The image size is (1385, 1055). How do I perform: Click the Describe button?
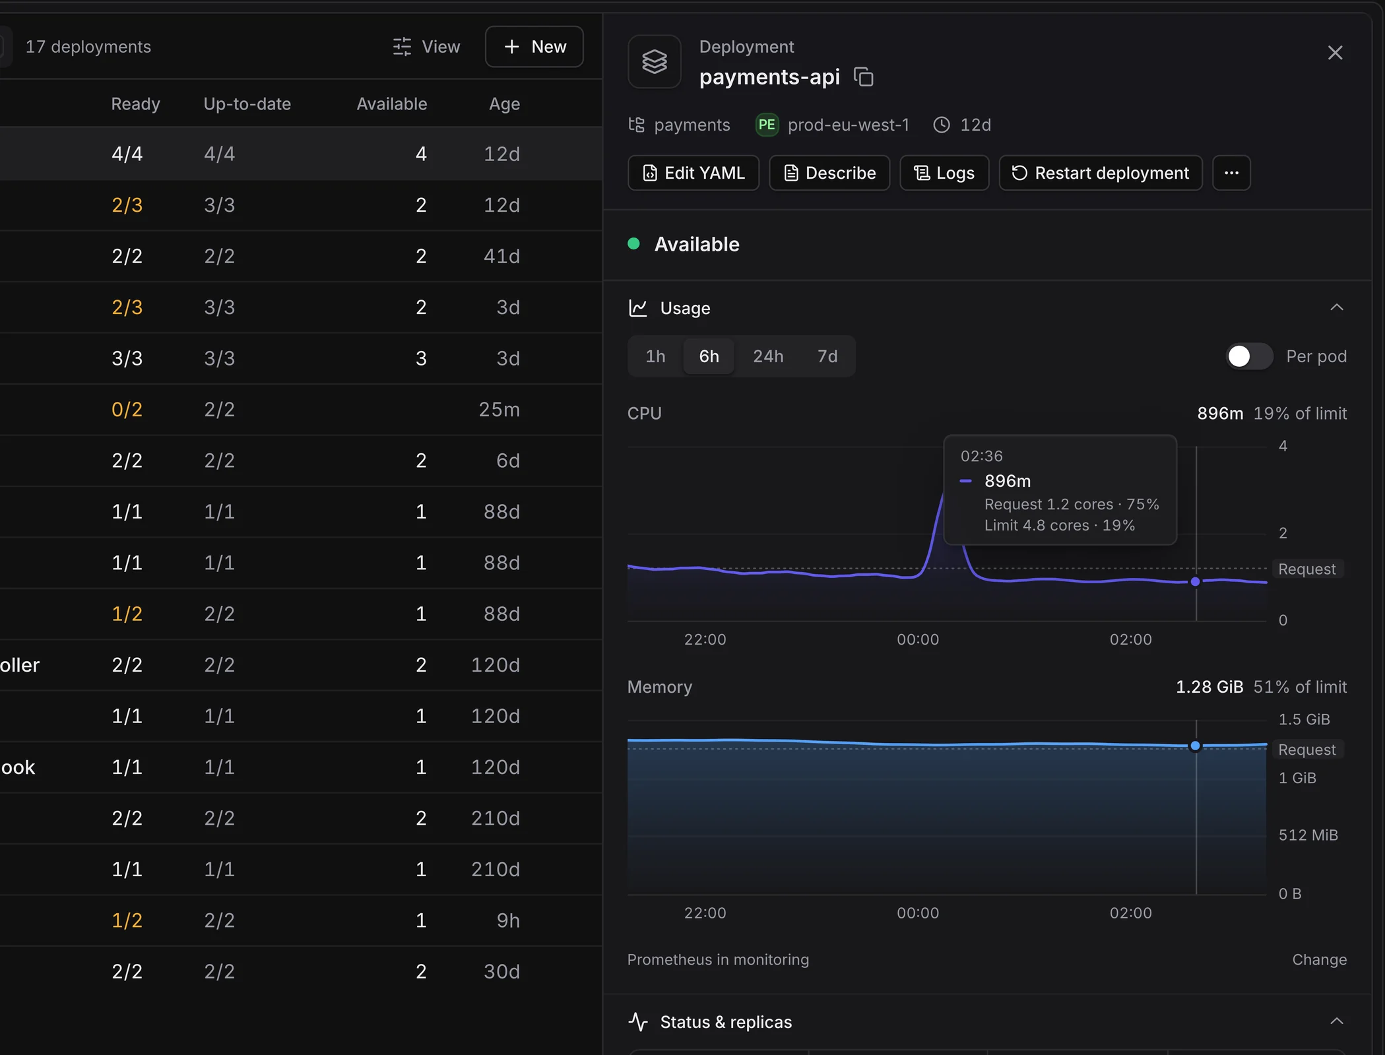[829, 173]
